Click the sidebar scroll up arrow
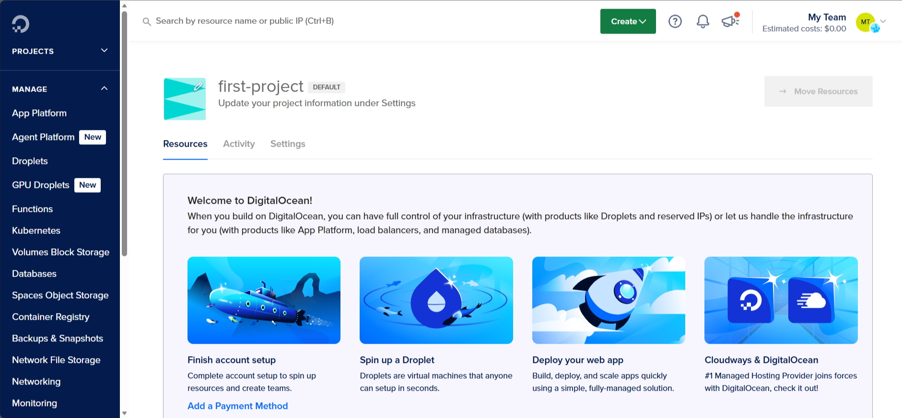902x418 pixels. 125,6
